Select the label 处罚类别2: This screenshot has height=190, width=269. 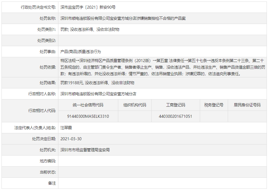(47, 41)
